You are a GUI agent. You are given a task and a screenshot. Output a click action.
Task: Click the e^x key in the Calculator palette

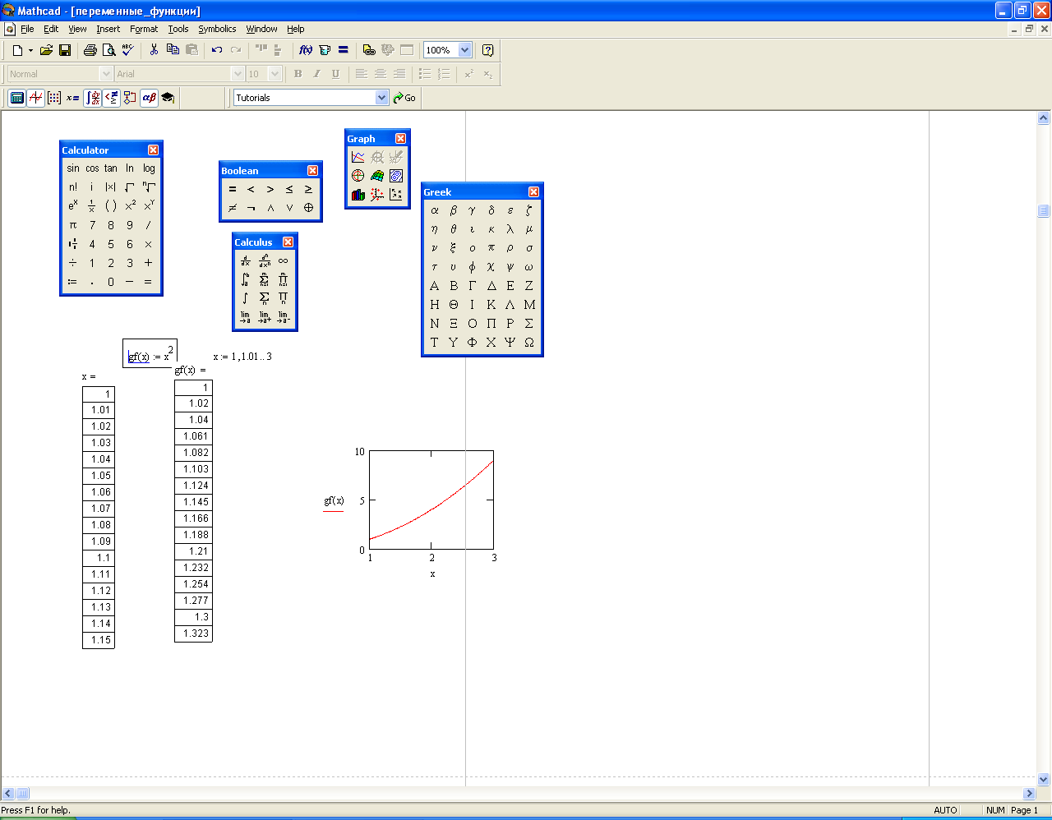(73, 206)
